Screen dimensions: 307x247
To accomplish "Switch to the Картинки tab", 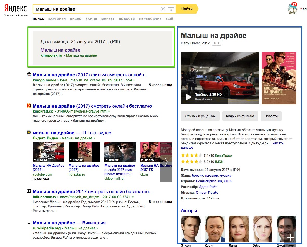I will pos(57,19).
